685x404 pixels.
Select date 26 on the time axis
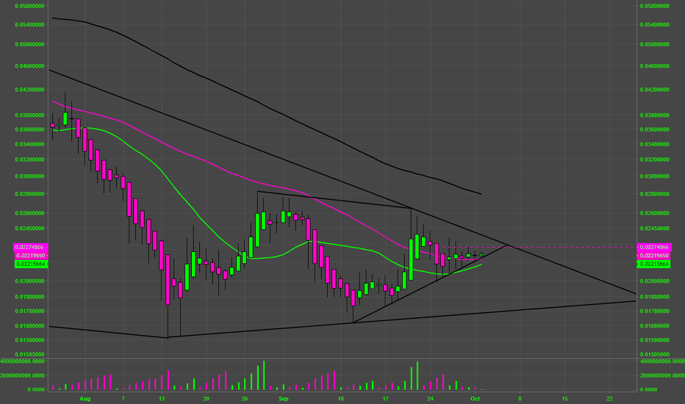click(245, 398)
